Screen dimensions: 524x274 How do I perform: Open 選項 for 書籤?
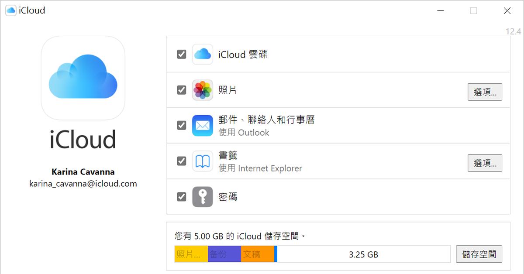point(485,163)
